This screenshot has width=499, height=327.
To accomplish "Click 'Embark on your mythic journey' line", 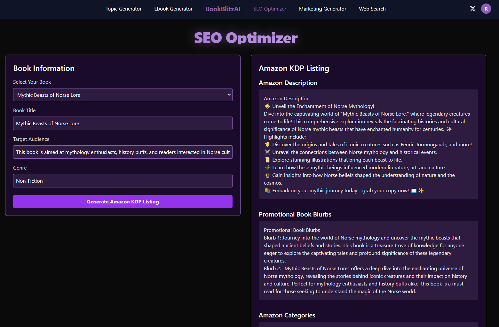I will pyautogui.click(x=344, y=191).
